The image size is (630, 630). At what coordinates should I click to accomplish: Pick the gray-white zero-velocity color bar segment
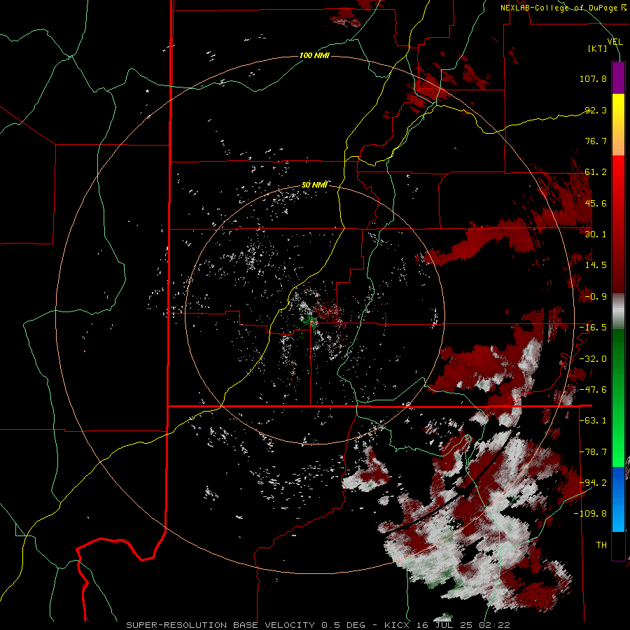[618, 310]
